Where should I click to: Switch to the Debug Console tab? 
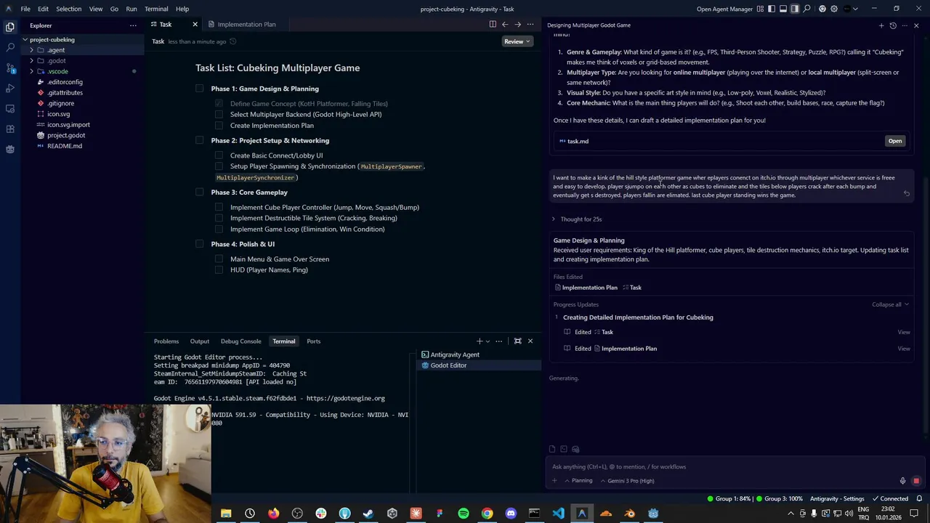(240, 341)
